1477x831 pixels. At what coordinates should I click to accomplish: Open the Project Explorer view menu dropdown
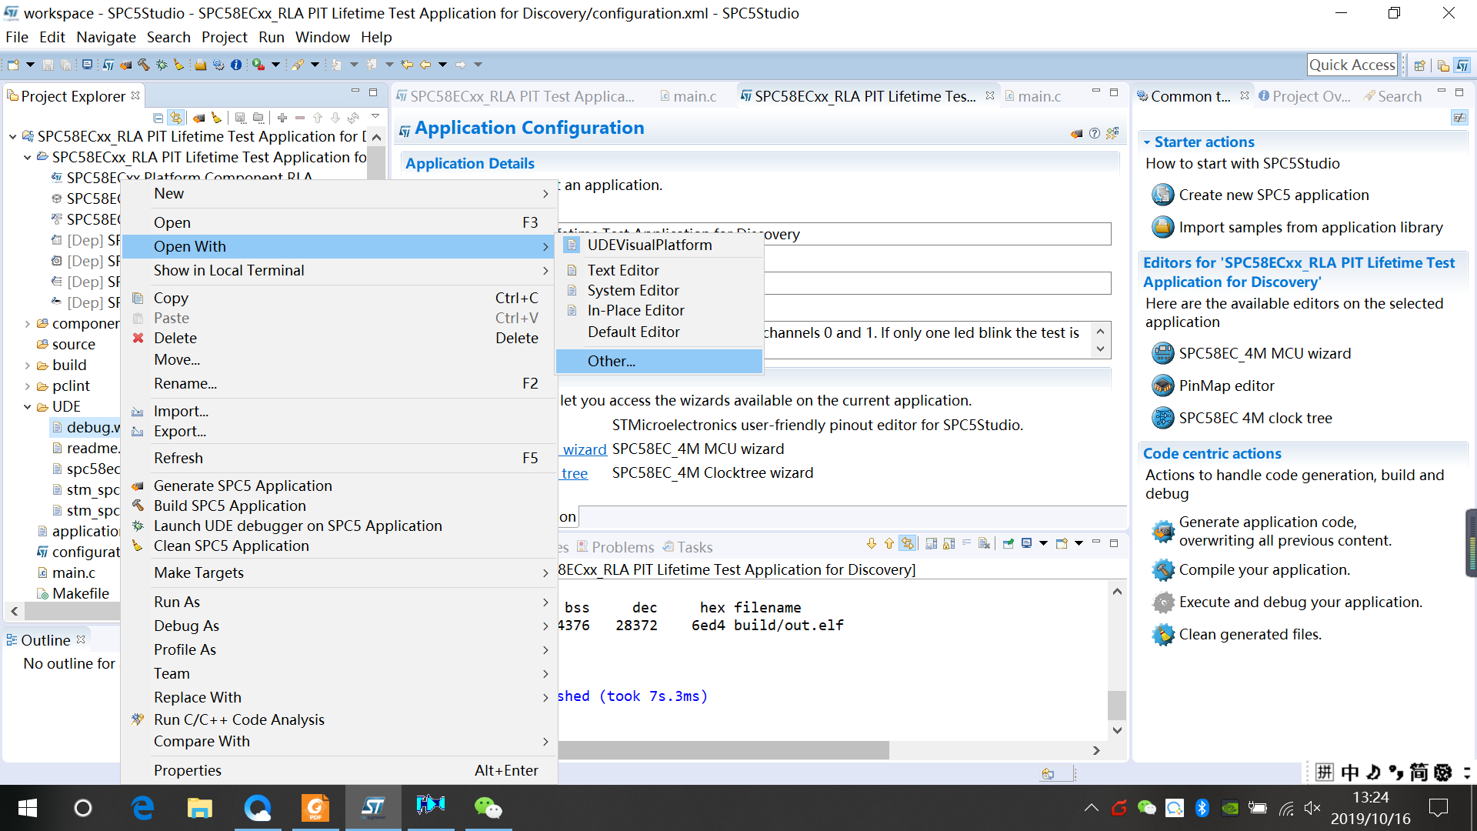pos(375,116)
